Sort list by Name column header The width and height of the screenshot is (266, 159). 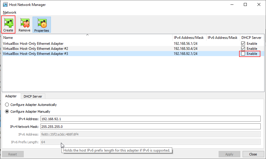[87, 38]
